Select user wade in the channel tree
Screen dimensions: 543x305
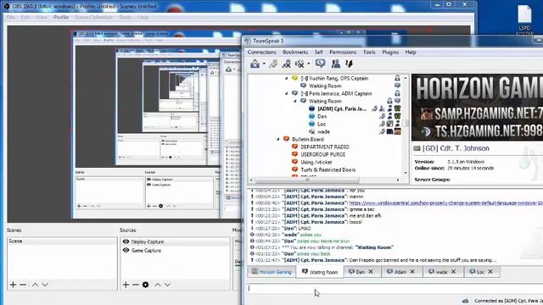pos(323,132)
